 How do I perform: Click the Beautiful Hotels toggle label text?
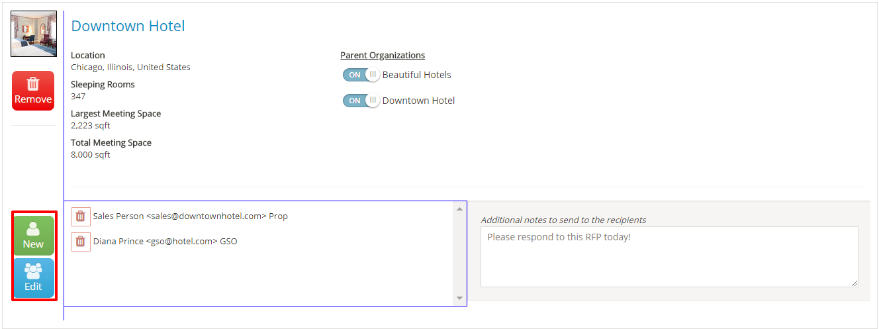click(x=416, y=75)
